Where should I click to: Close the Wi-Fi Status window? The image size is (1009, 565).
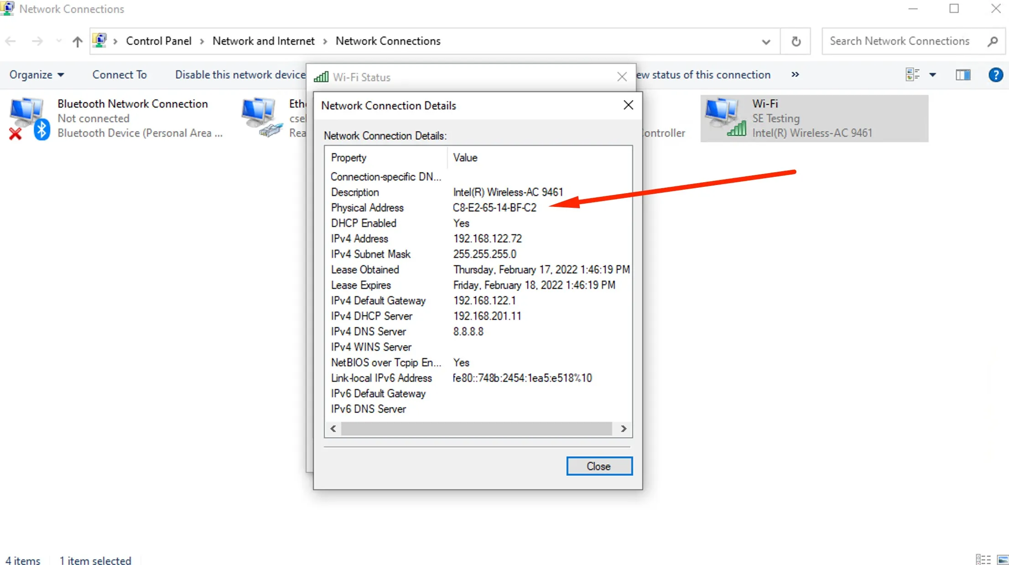(x=622, y=77)
